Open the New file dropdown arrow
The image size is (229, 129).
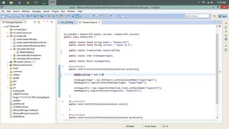point(6,16)
